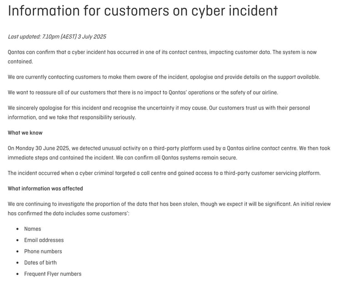Click the paragraph starting 'We are currently contacting'
This screenshot has width=347, height=283.
164,77
